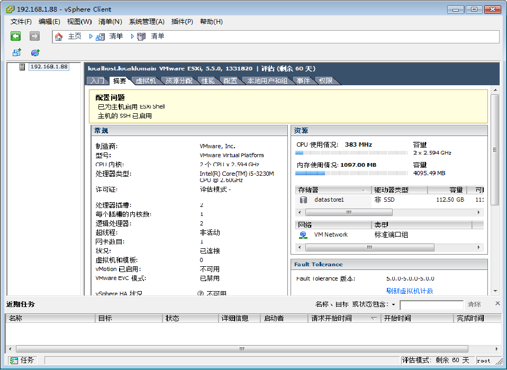Open the 文件(F) menu
The height and width of the screenshot is (370, 507).
tap(21, 22)
